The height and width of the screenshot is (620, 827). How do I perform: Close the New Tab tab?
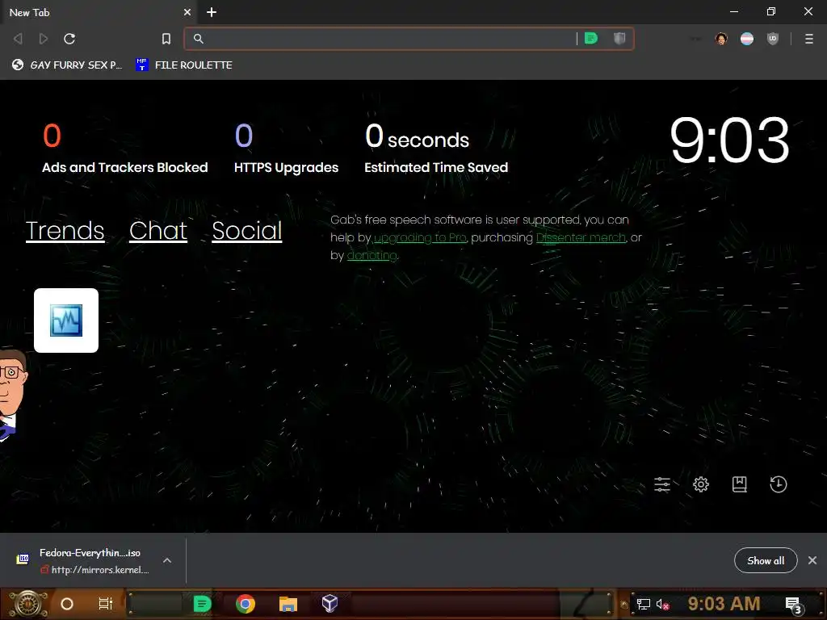187,12
